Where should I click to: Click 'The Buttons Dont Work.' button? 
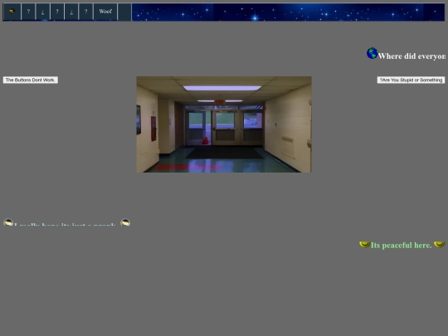(x=31, y=80)
